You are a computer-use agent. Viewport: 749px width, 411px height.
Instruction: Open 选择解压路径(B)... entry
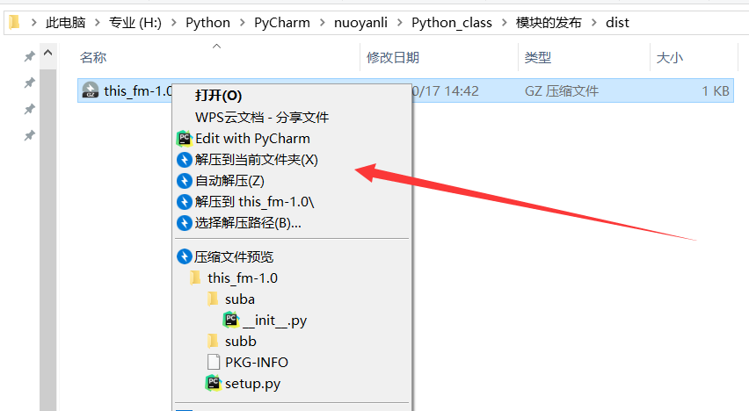click(x=248, y=222)
